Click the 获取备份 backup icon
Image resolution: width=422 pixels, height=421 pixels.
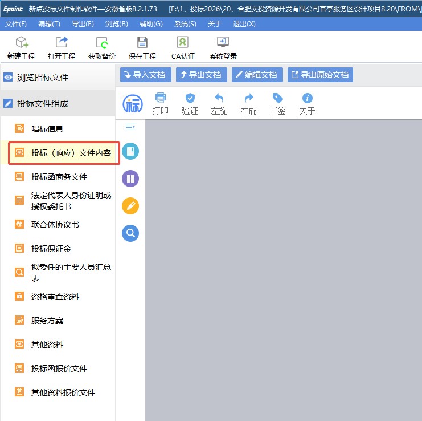click(x=102, y=43)
